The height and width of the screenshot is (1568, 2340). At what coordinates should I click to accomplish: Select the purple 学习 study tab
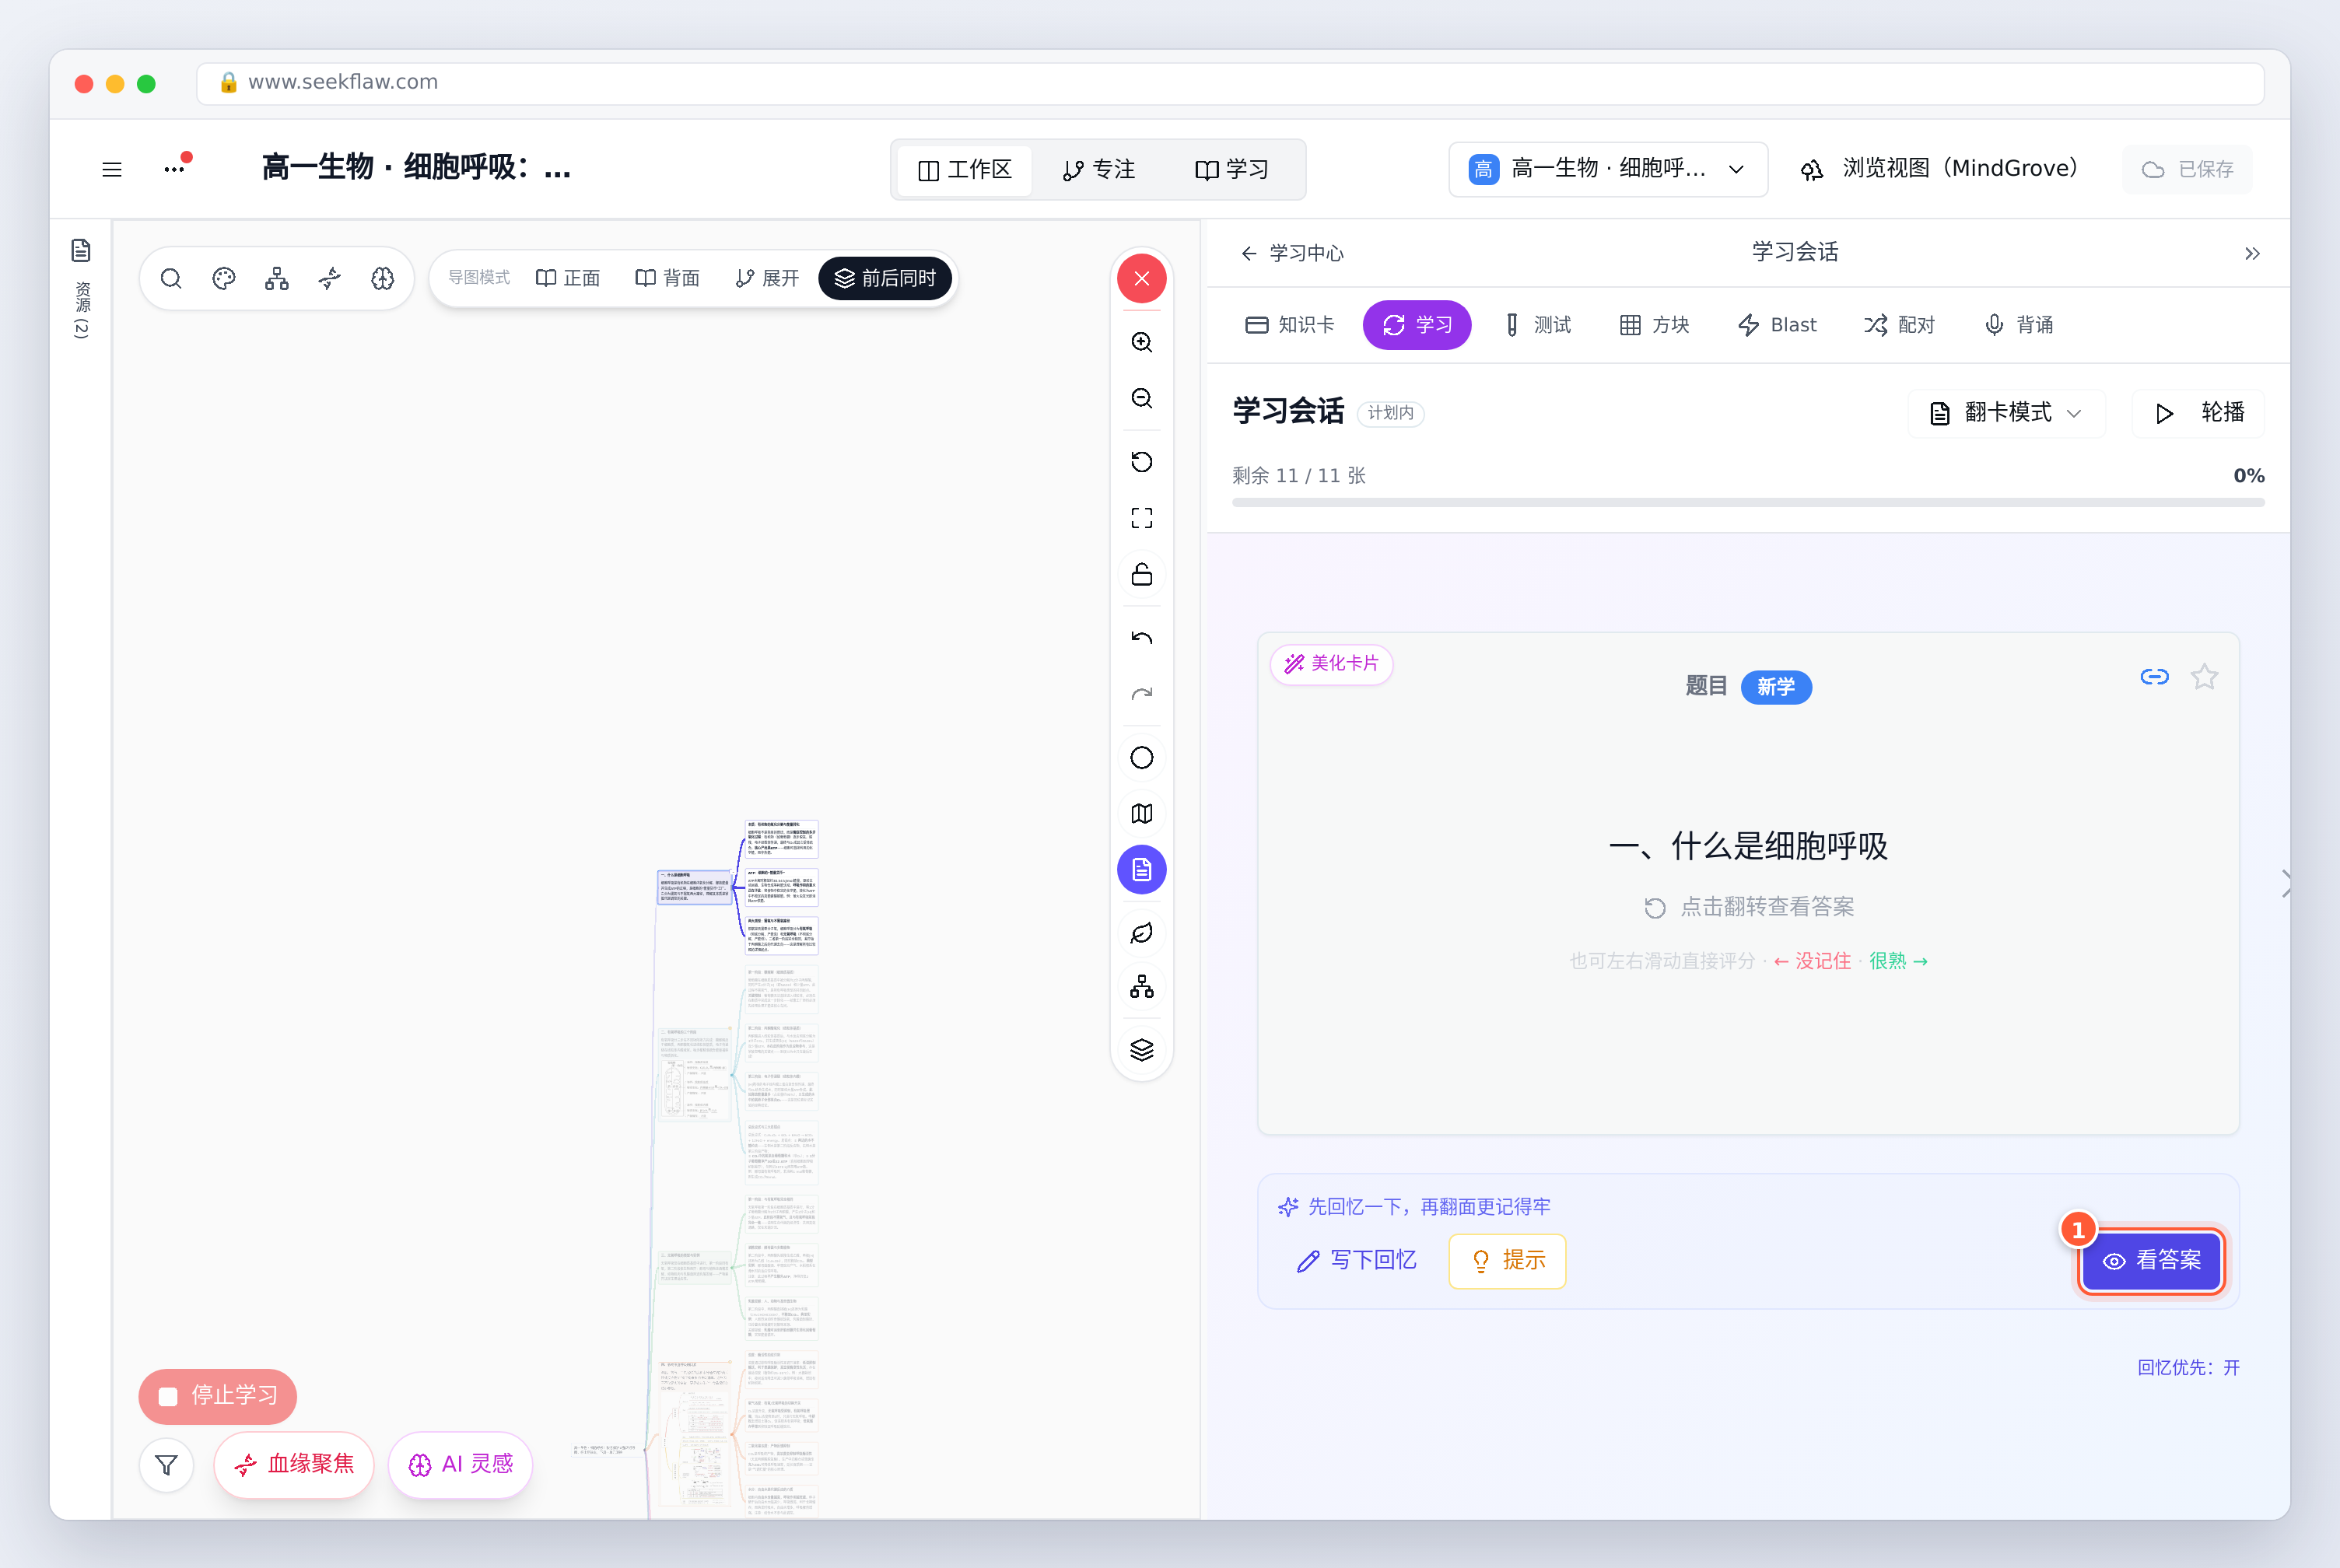point(1416,325)
